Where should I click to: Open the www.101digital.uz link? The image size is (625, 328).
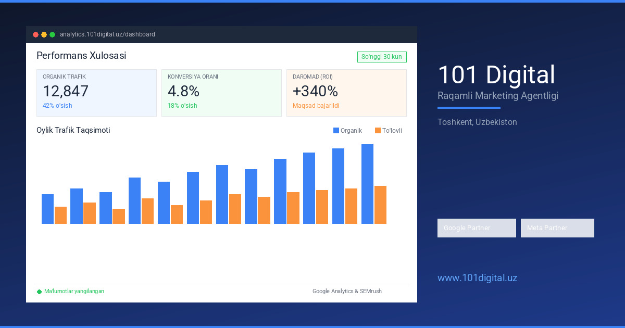click(477, 278)
